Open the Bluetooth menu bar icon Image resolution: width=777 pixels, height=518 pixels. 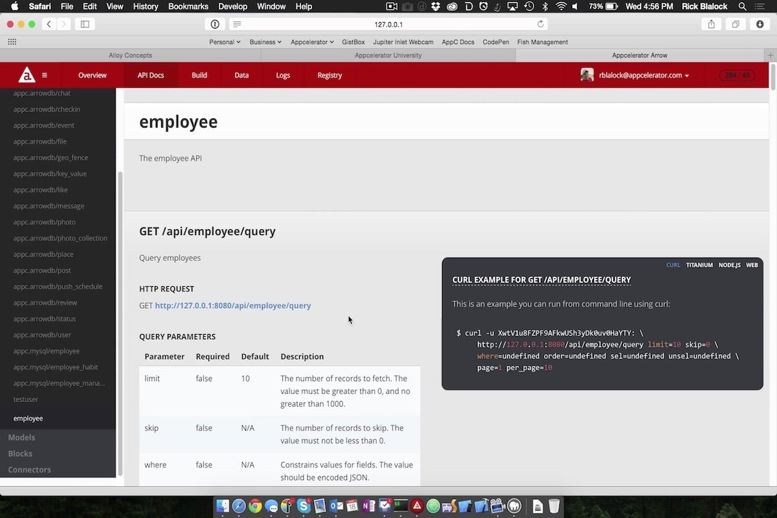[x=545, y=6]
